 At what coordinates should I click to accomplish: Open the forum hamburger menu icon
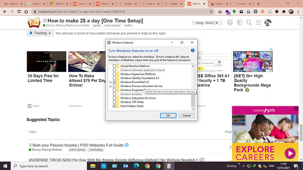pos(258,23)
